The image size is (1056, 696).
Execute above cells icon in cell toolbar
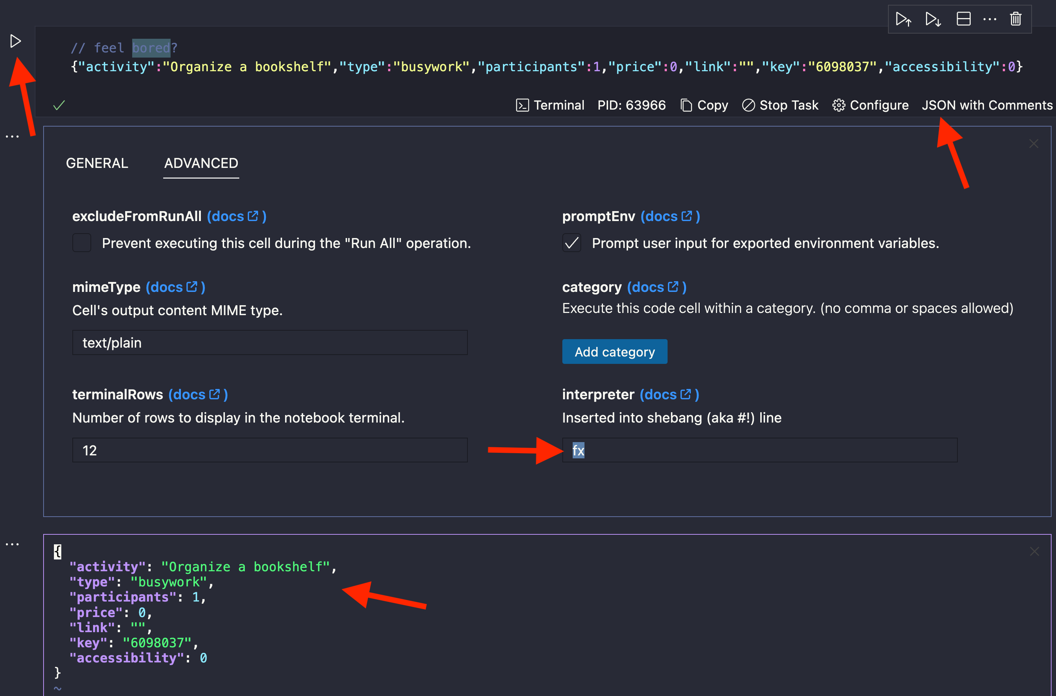tap(904, 19)
